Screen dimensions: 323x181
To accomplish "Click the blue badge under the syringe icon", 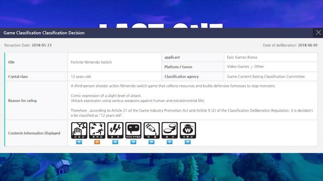I will 151,142.
